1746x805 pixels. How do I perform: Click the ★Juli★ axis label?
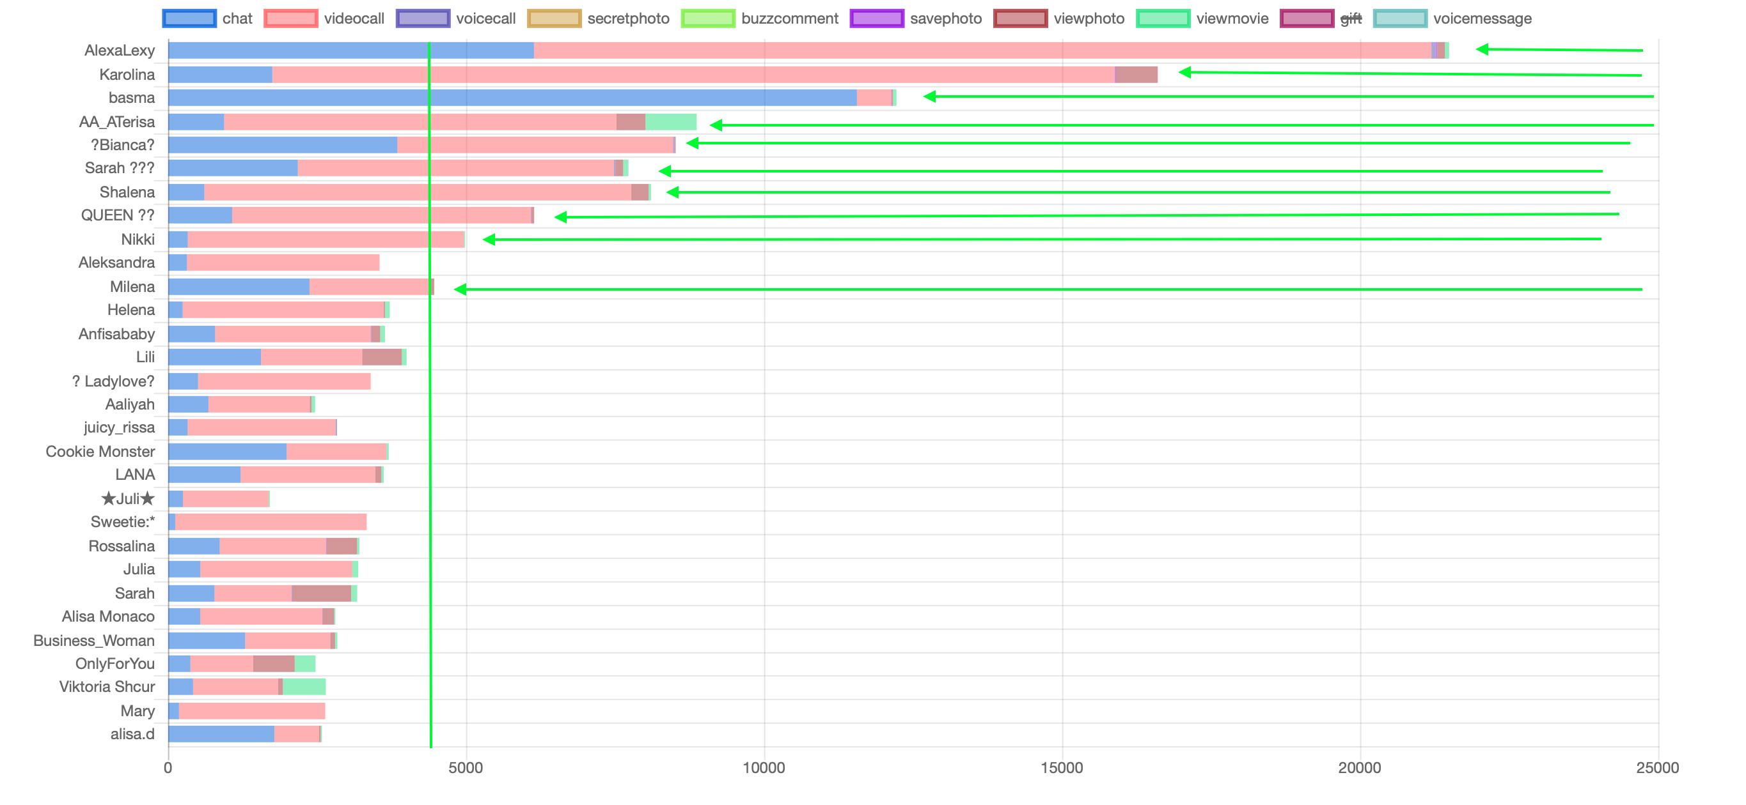click(127, 499)
